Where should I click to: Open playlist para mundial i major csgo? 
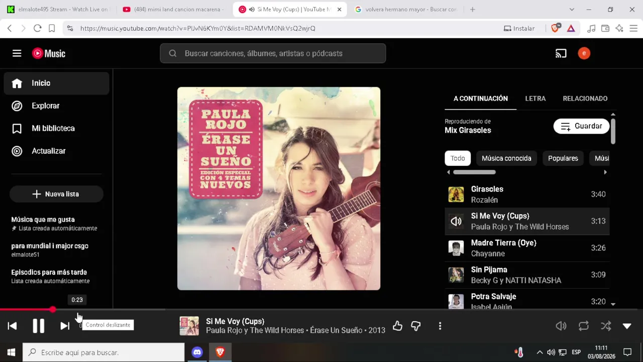tap(50, 250)
